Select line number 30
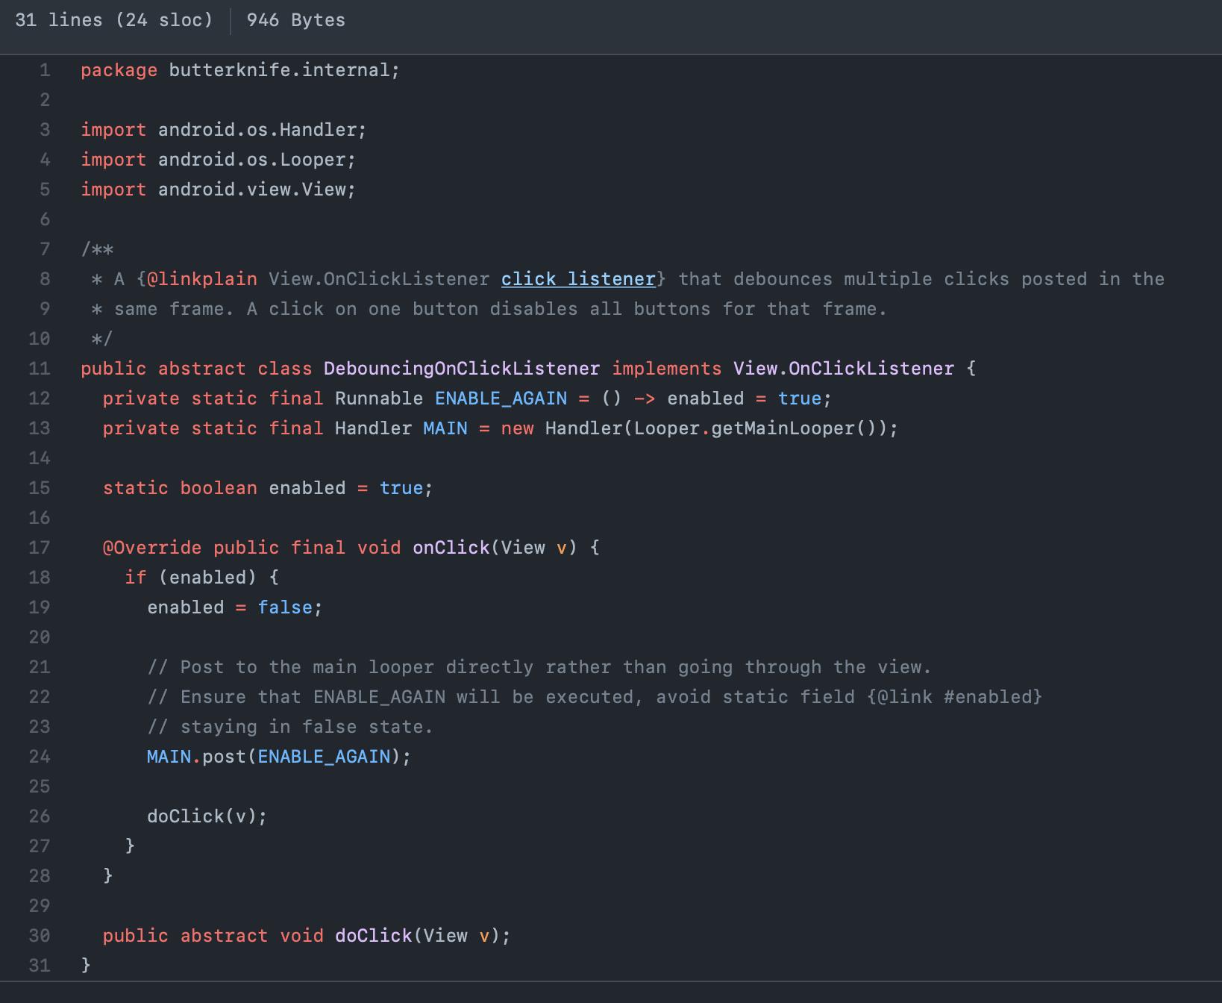Viewport: 1222px width, 1003px height. tap(40, 936)
